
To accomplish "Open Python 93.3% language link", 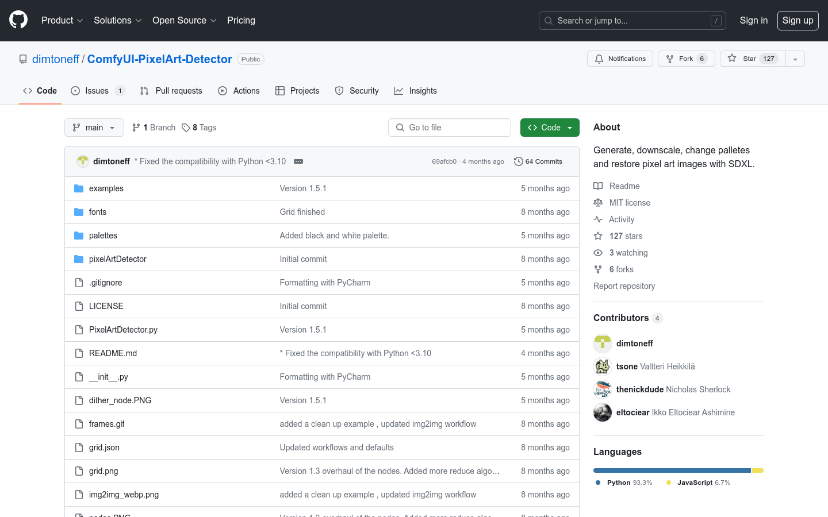I will pos(624,483).
